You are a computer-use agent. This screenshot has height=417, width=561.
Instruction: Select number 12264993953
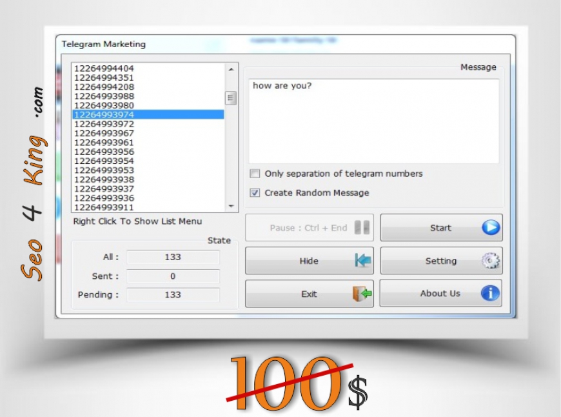click(148, 170)
